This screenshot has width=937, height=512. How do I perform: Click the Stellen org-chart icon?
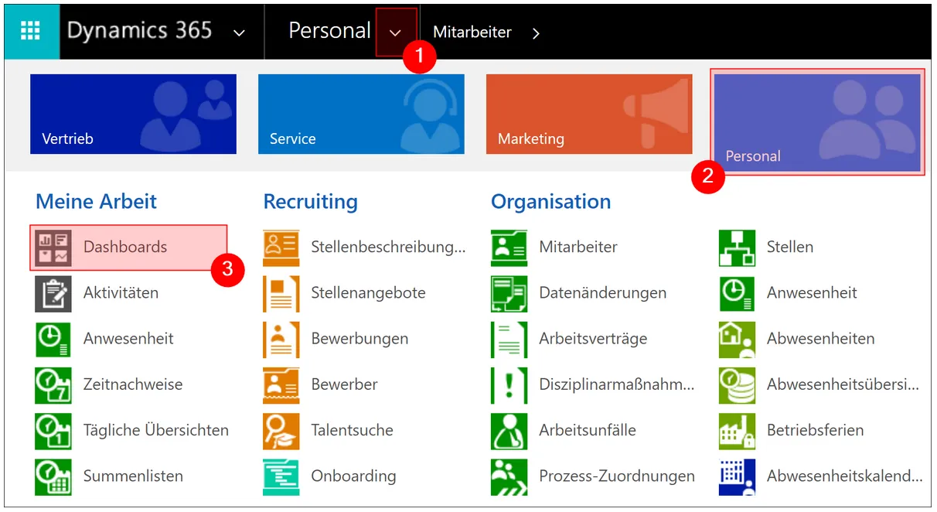pyautogui.click(x=737, y=247)
